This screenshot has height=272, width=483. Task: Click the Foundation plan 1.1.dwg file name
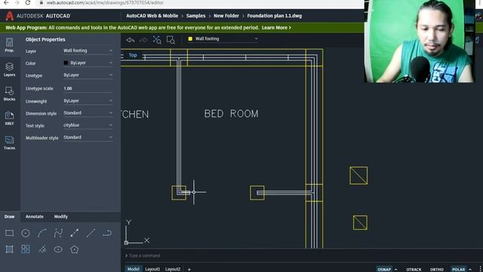275,16
